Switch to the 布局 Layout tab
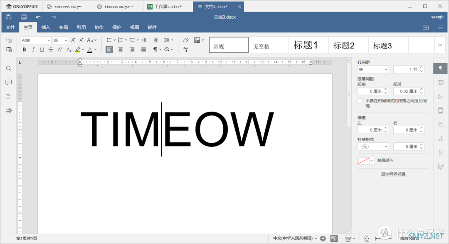449x244 pixels. click(64, 27)
